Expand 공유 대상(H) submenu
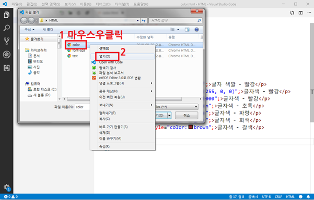314x200 pixels. click(123, 91)
